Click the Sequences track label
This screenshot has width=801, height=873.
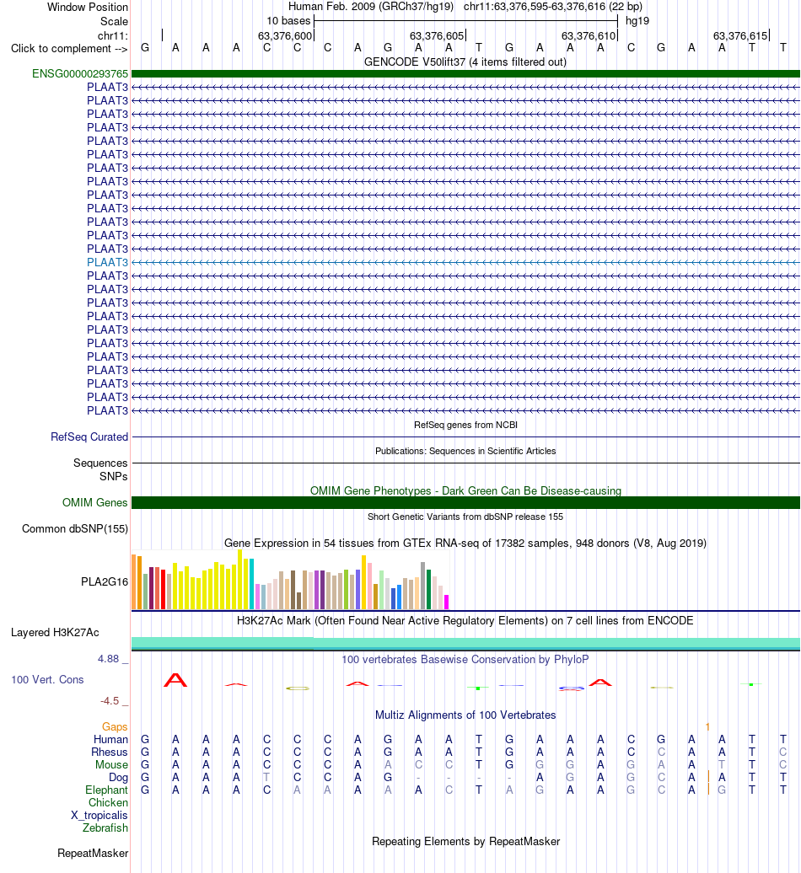click(x=100, y=463)
